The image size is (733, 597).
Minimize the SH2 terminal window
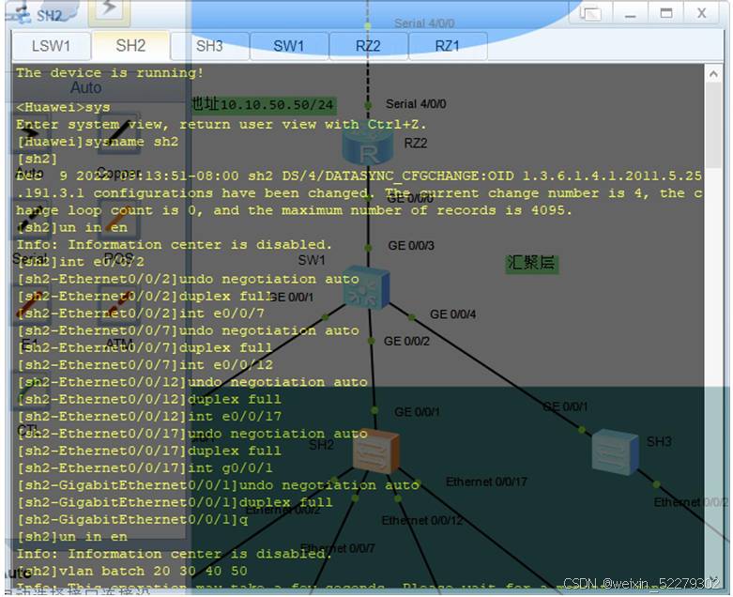(630, 13)
